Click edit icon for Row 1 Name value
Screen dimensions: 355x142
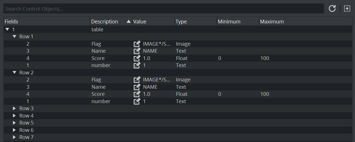pos(137,51)
